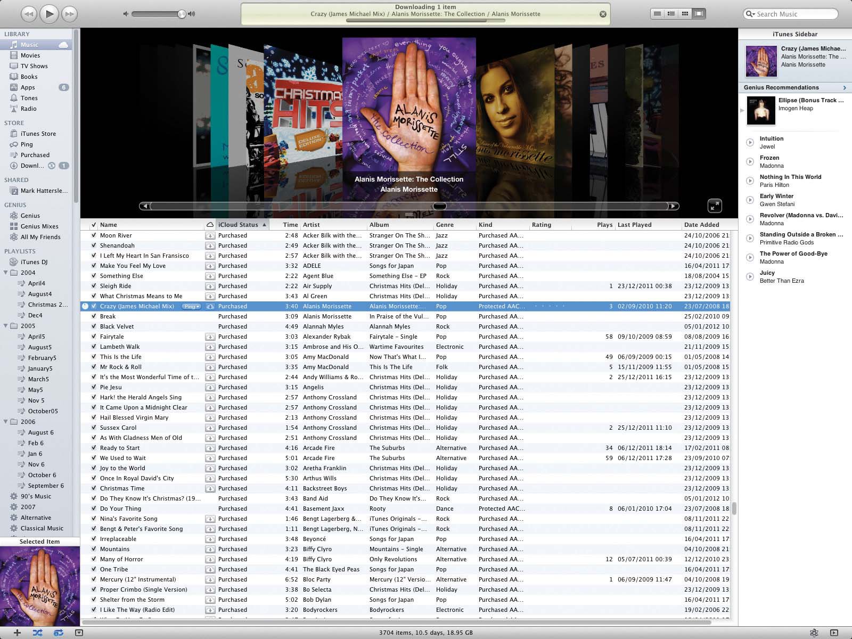Cancel the download in status display

pos(603,14)
